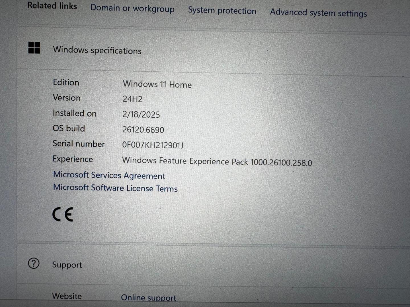Select the serial number 0F007KH212901J
This screenshot has width=410, height=307.
point(153,145)
